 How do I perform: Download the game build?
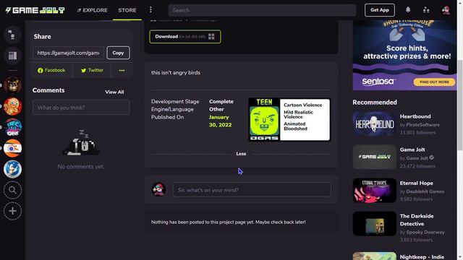point(185,37)
